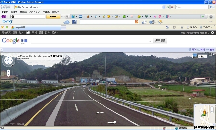216x130 pixels.
Task: Click the IE printer icon in command bar
Action: [182, 27]
